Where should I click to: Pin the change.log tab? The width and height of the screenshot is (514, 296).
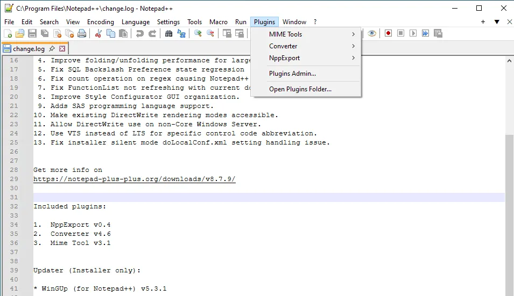point(52,49)
